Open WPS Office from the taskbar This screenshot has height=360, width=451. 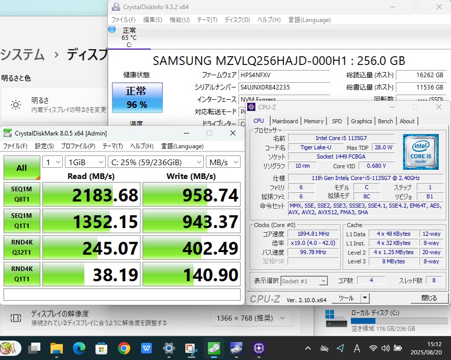tap(147, 348)
